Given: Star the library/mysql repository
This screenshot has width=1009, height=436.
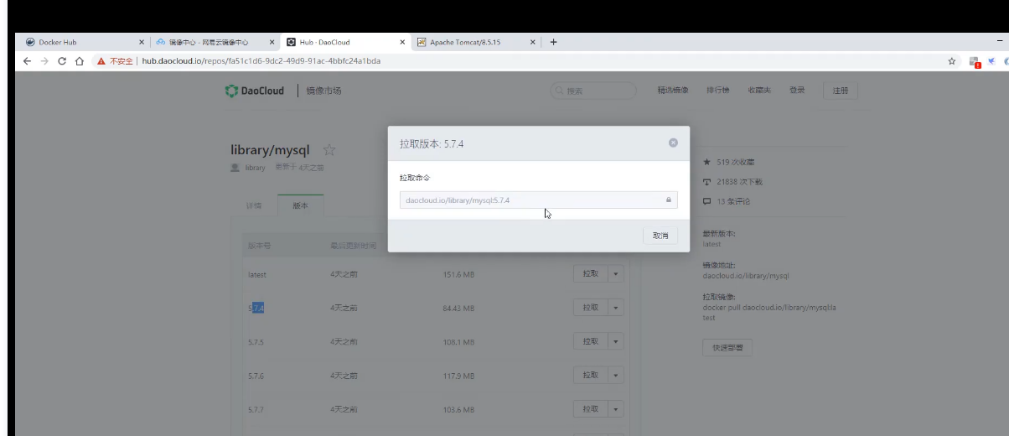Looking at the screenshot, I should pyautogui.click(x=329, y=150).
